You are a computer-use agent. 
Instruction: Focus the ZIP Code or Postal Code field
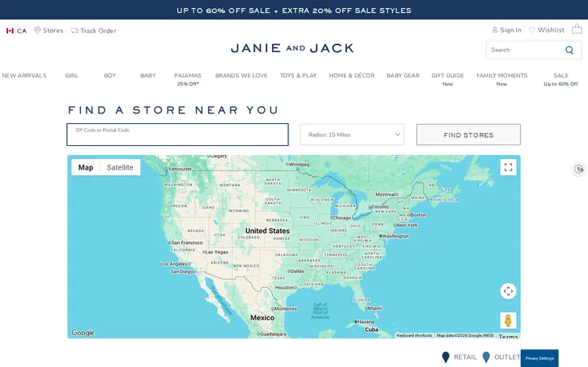178,135
